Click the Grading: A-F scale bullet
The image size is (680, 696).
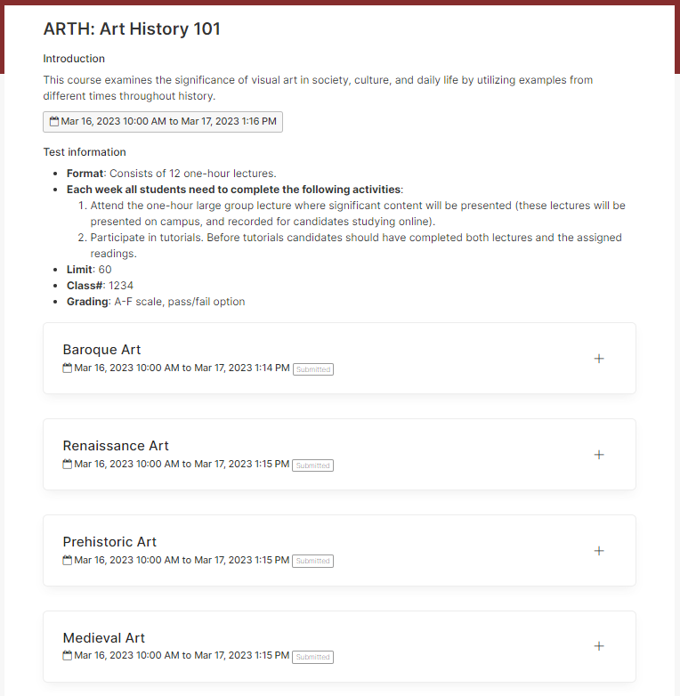click(156, 302)
